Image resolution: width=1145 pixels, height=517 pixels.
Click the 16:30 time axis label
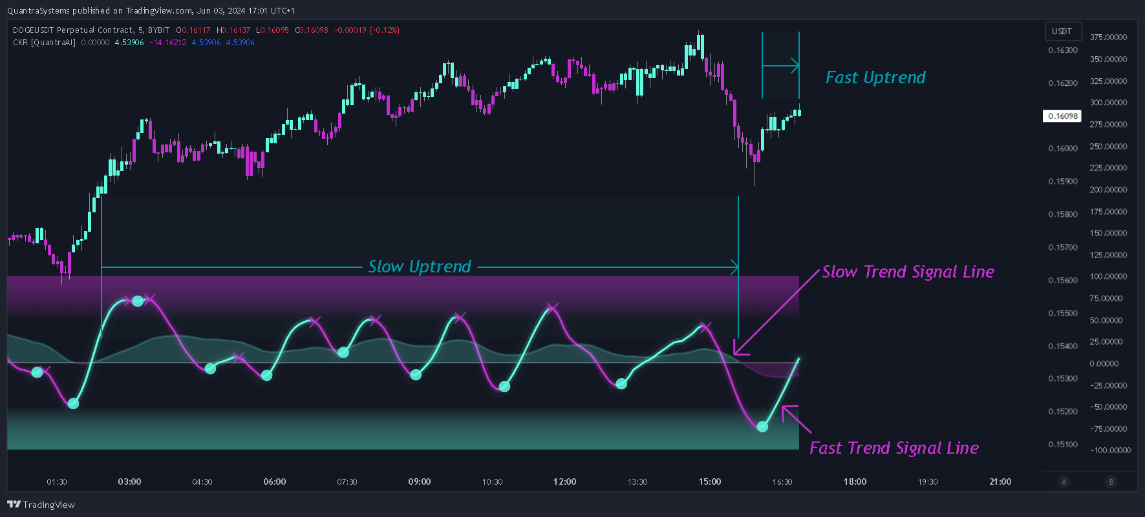pos(782,482)
